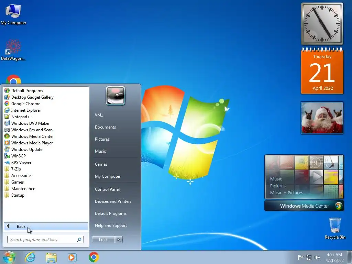This screenshot has height=264, width=352.
Task: Click the Show desktop strip at taskbar end
Action: (349, 257)
